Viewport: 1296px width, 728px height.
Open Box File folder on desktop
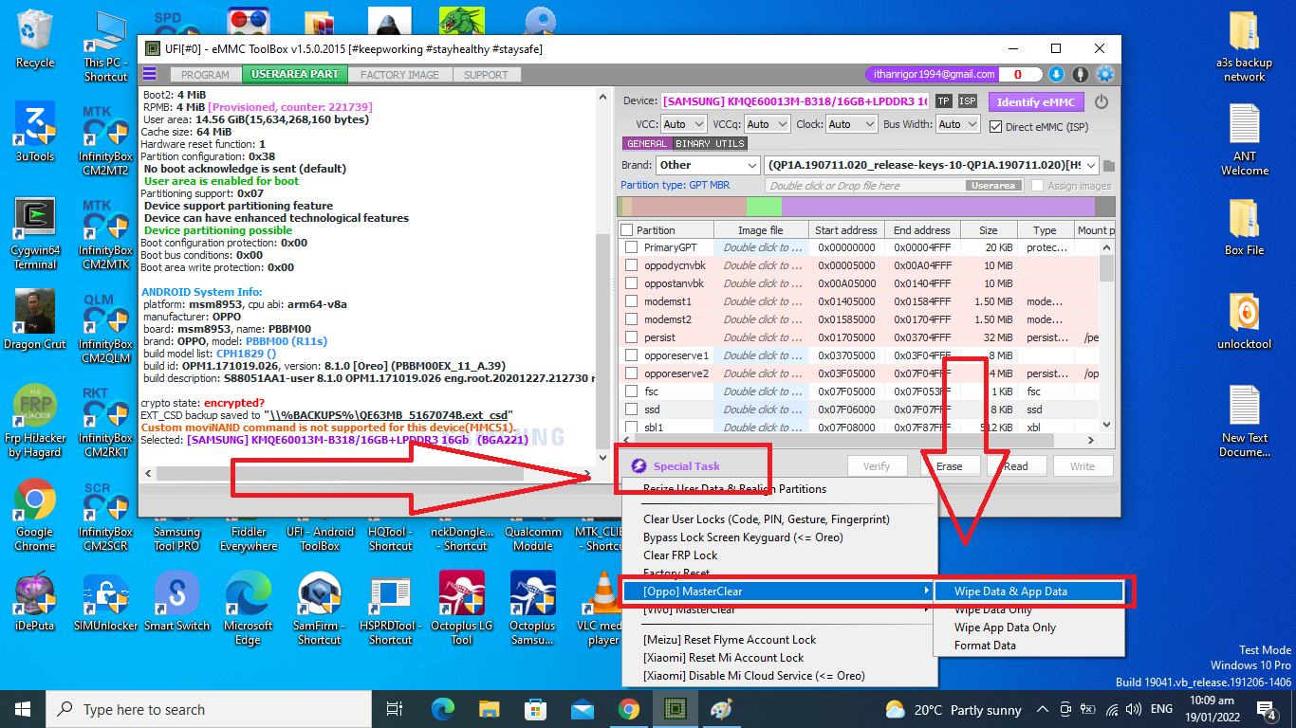pos(1244,227)
